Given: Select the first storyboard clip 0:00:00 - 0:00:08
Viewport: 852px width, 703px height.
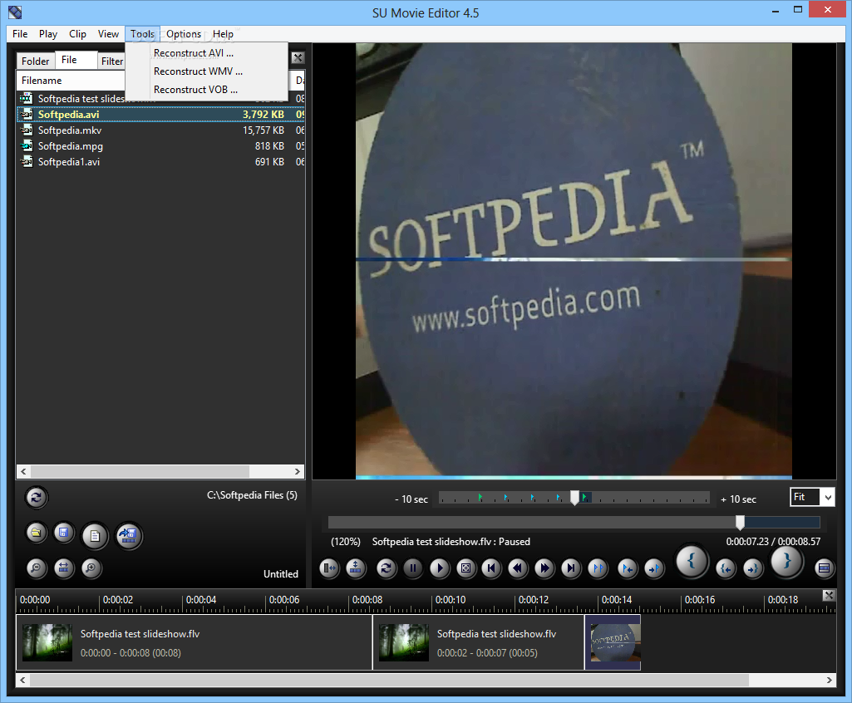Looking at the screenshot, I should point(194,642).
